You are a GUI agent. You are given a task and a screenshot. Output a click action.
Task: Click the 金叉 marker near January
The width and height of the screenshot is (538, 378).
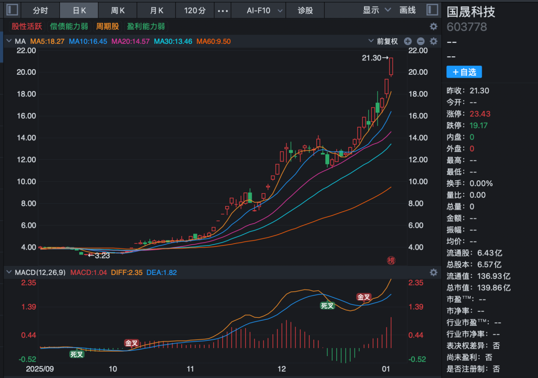click(x=364, y=297)
